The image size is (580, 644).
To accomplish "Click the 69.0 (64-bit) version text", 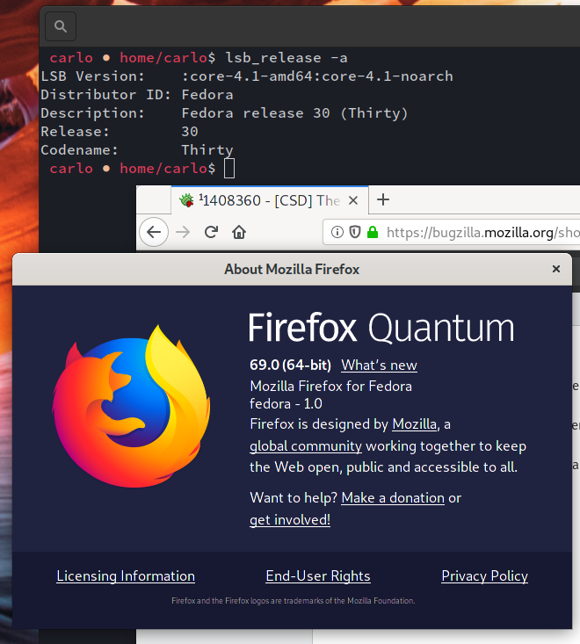I will pyautogui.click(x=290, y=365).
